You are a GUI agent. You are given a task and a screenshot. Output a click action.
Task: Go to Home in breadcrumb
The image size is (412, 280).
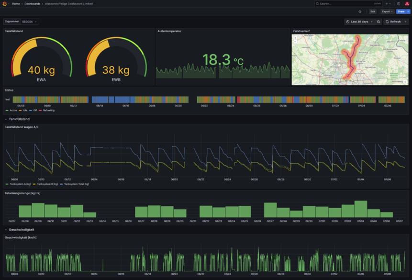pyautogui.click(x=16, y=3)
